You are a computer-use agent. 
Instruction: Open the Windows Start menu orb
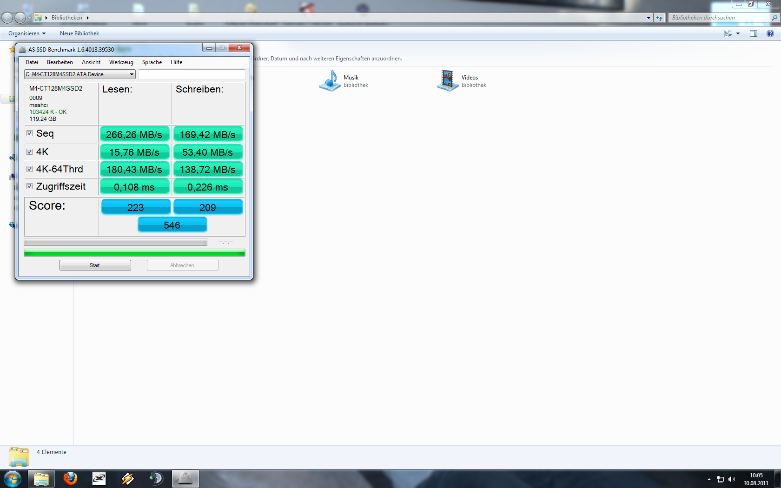point(13,479)
